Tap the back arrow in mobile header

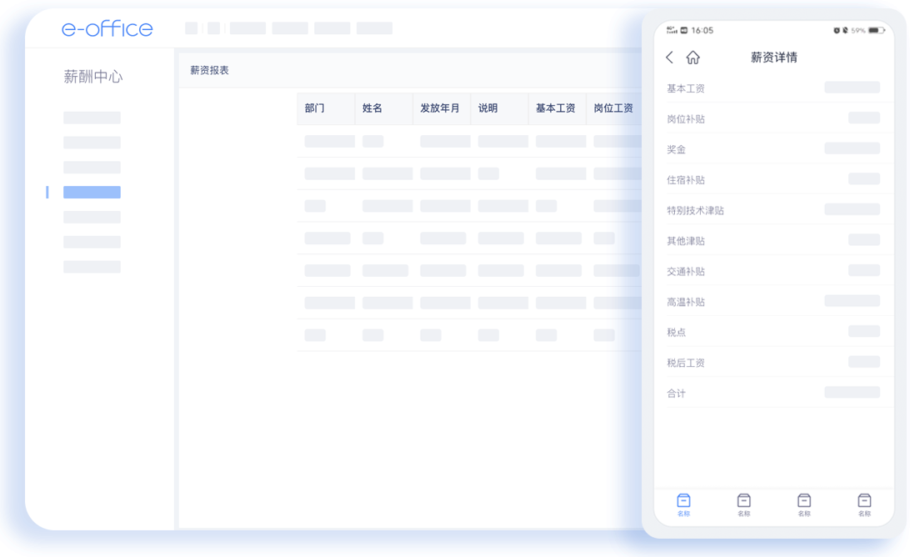tap(669, 58)
